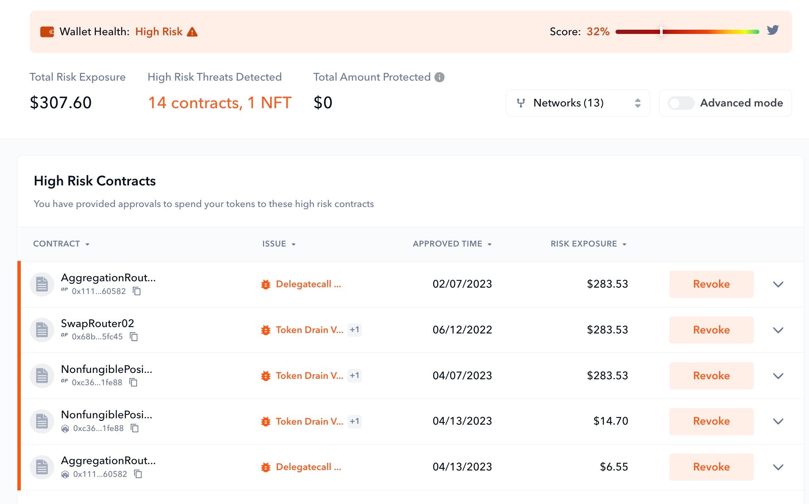809x504 pixels.
Task: Click the wallet score slider marker
Action: click(661, 31)
